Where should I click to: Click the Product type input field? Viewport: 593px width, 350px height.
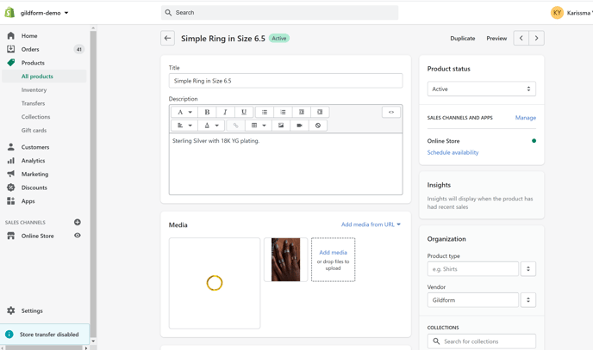click(472, 269)
